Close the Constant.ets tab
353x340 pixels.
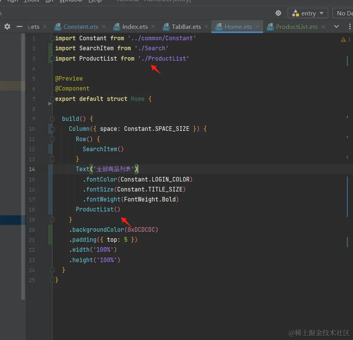tap(103, 26)
